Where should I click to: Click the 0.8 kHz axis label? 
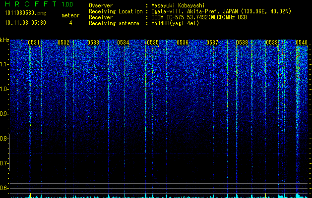tap(4, 139)
